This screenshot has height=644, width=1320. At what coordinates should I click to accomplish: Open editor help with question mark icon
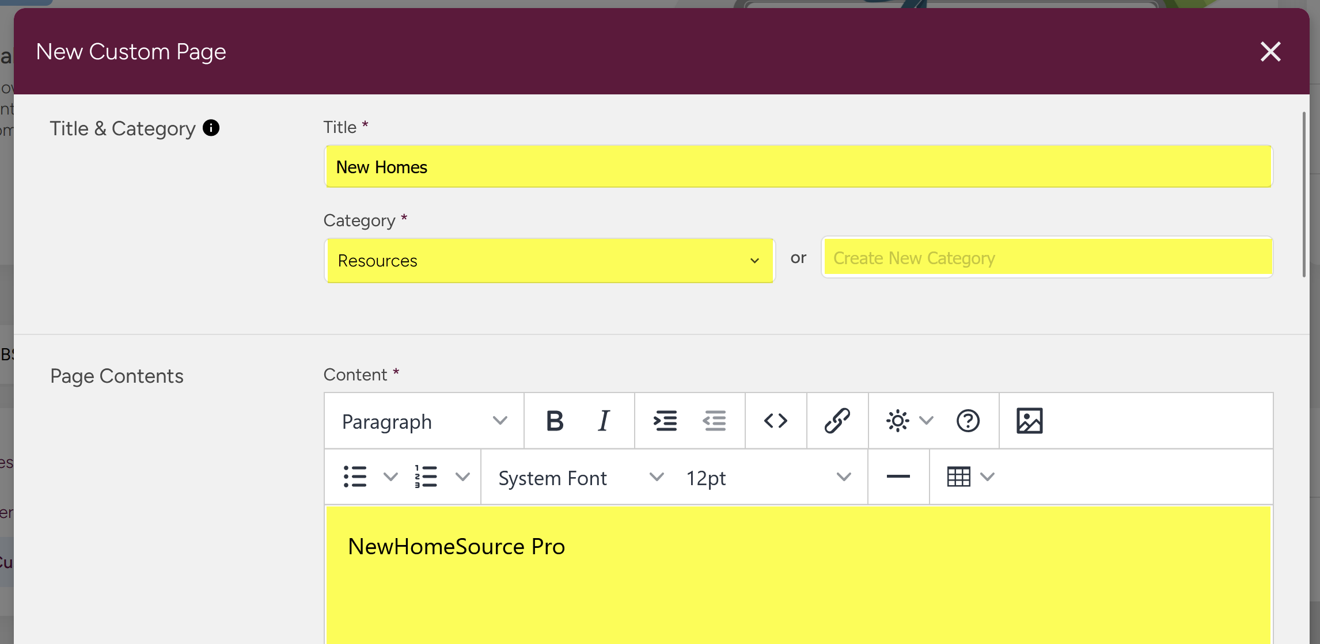[968, 421]
